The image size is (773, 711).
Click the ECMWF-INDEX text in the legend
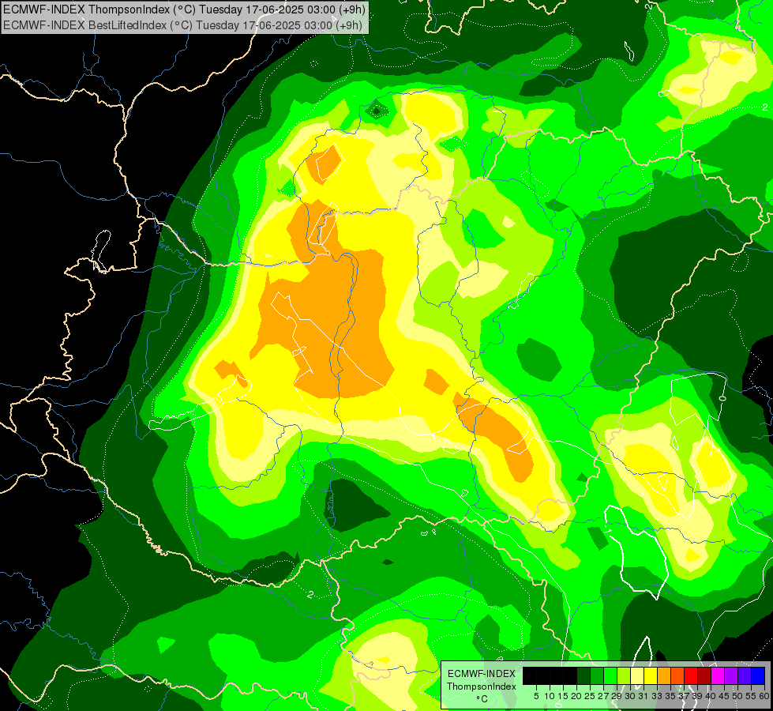click(x=482, y=674)
